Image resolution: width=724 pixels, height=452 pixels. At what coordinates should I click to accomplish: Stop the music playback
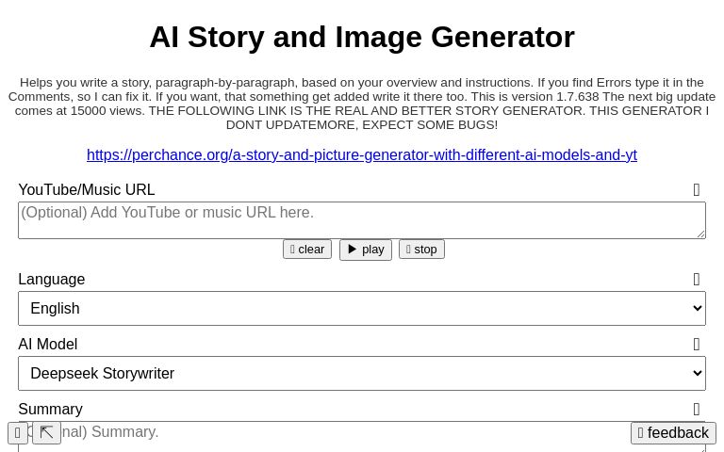(421, 250)
